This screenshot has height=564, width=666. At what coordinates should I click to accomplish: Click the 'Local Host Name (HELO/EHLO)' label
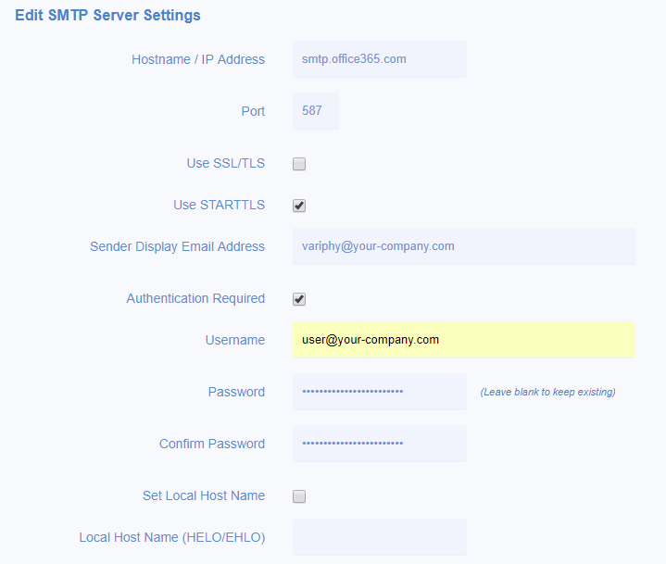(x=172, y=537)
